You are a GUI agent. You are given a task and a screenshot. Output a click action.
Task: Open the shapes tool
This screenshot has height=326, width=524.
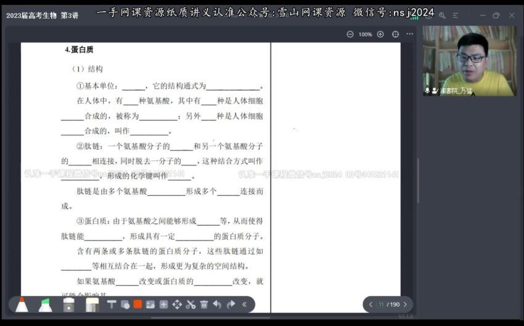125,304
